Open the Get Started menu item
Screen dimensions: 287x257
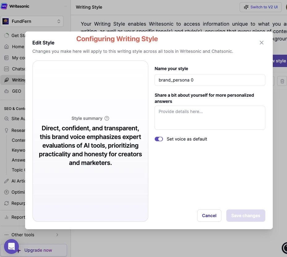point(7,36)
